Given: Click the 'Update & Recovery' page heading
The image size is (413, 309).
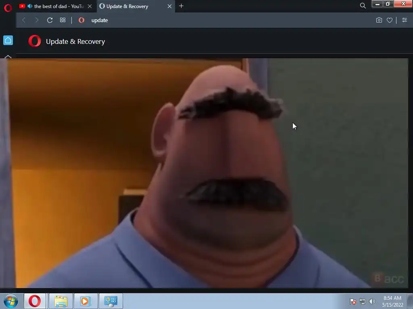Looking at the screenshot, I should point(75,41).
